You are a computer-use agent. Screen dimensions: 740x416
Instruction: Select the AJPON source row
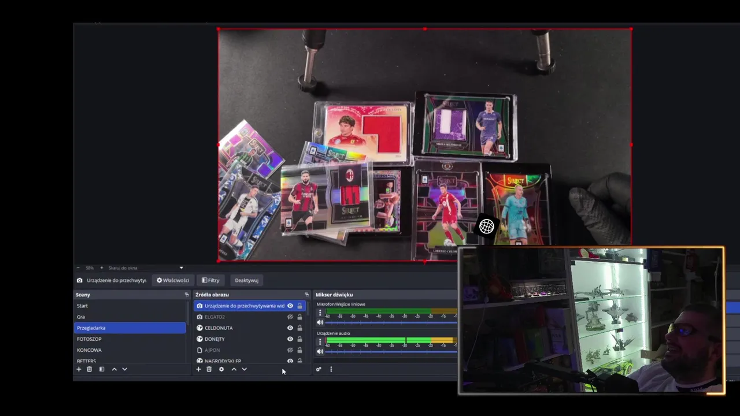tap(249, 350)
